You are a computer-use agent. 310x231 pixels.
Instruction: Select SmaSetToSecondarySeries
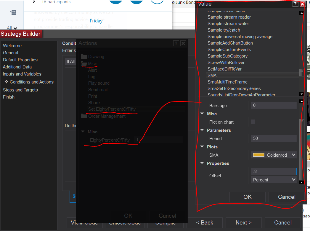click(234, 89)
